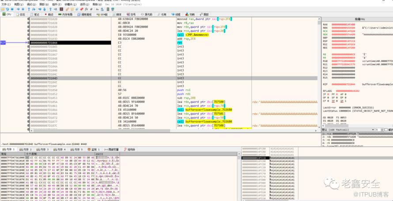Open the 文件(F) menu
Image resolution: width=393 pixels, height=201 pixels.
point(6,4)
